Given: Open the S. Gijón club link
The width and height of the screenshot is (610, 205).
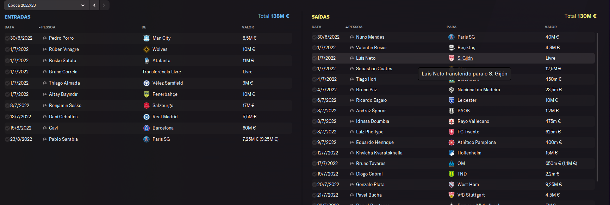Looking at the screenshot, I should pyautogui.click(x=465, y=58).
